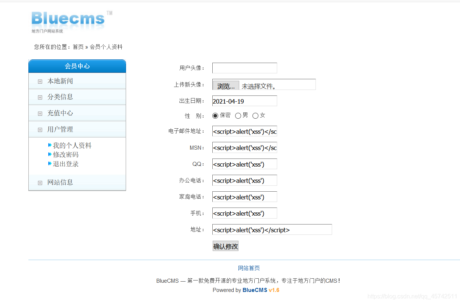Click the 出生日期 field label
460x303 pixels.
pos(192,101)
